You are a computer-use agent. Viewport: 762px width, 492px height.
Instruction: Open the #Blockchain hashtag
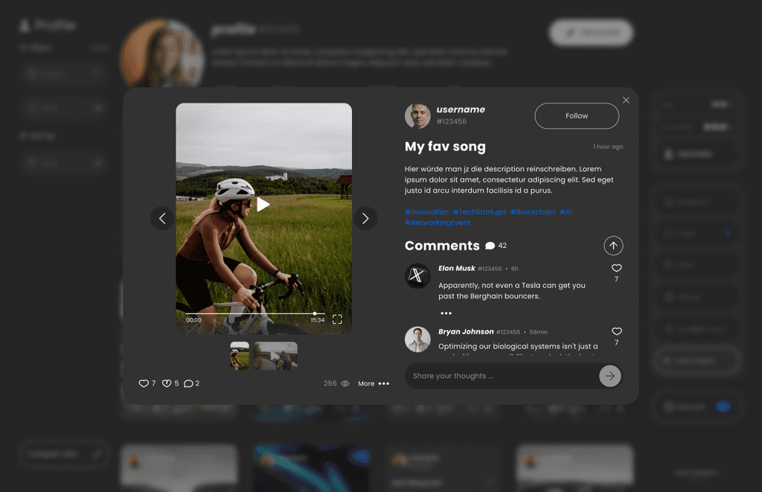pos(533,212)
